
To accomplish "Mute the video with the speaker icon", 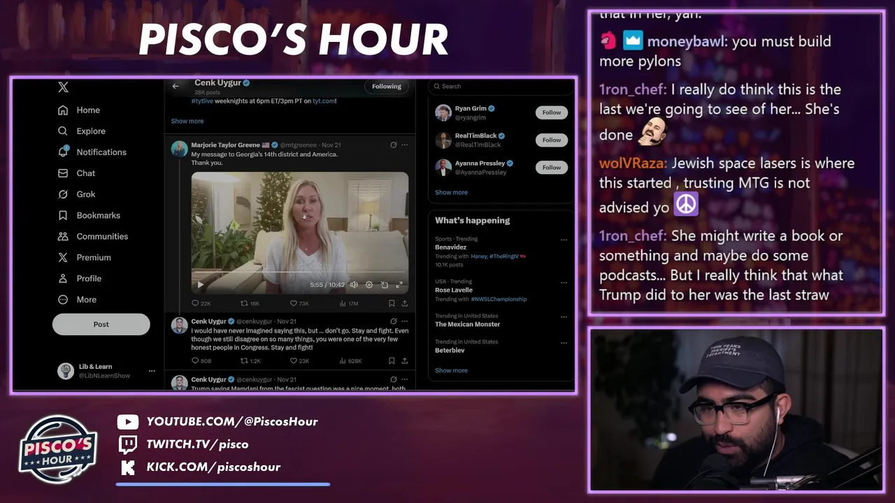I will [354, 284].
